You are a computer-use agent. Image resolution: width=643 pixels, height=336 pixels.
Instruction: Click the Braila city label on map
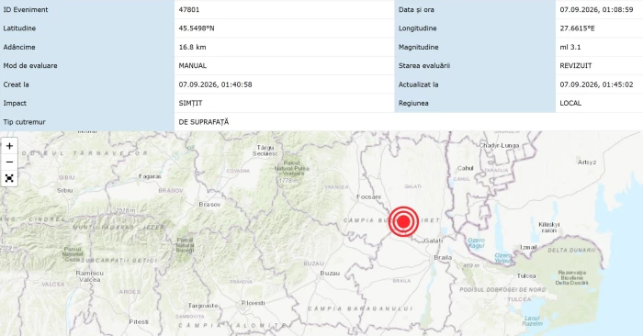pyautogui.click(x=443, y=257)
